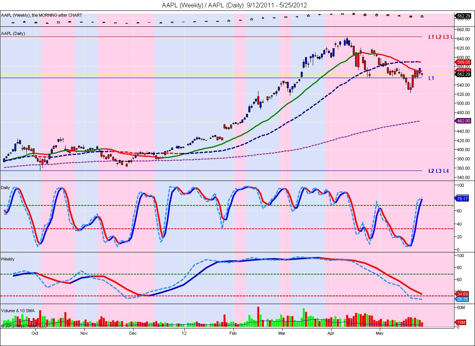Click the 'May' label on the time axis
Screen dimensions: 475x346
click(380, 333)
